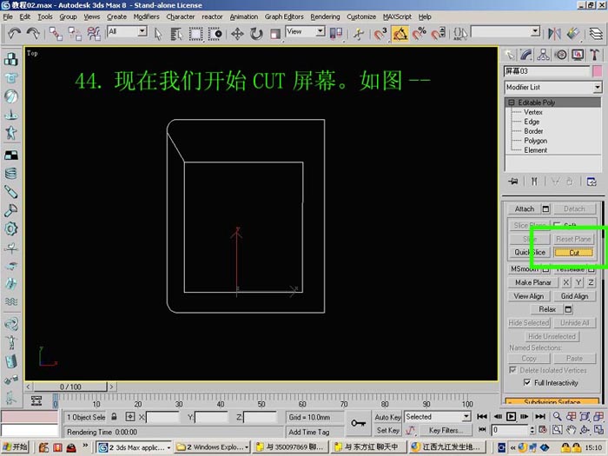The height and width of the screenshot is (456, 608).
Task: Collapse the Subdivision Surface rollout
Action: coord(552,401)
